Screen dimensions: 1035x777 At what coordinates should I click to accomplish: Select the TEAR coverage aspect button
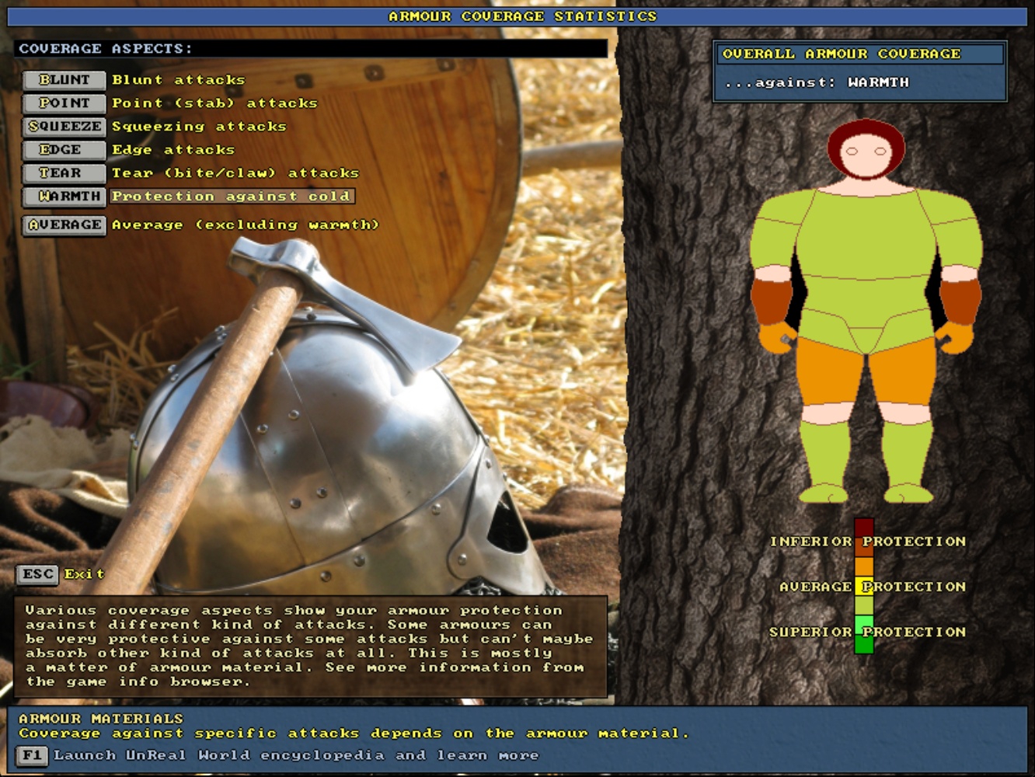(x=64, y=173)
